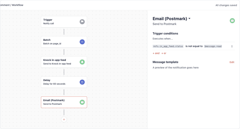Image resolution: width=240 pixels, height=129 pixels.
Task: Click the green envelope icon in the details panel
Action: (232, 21)
